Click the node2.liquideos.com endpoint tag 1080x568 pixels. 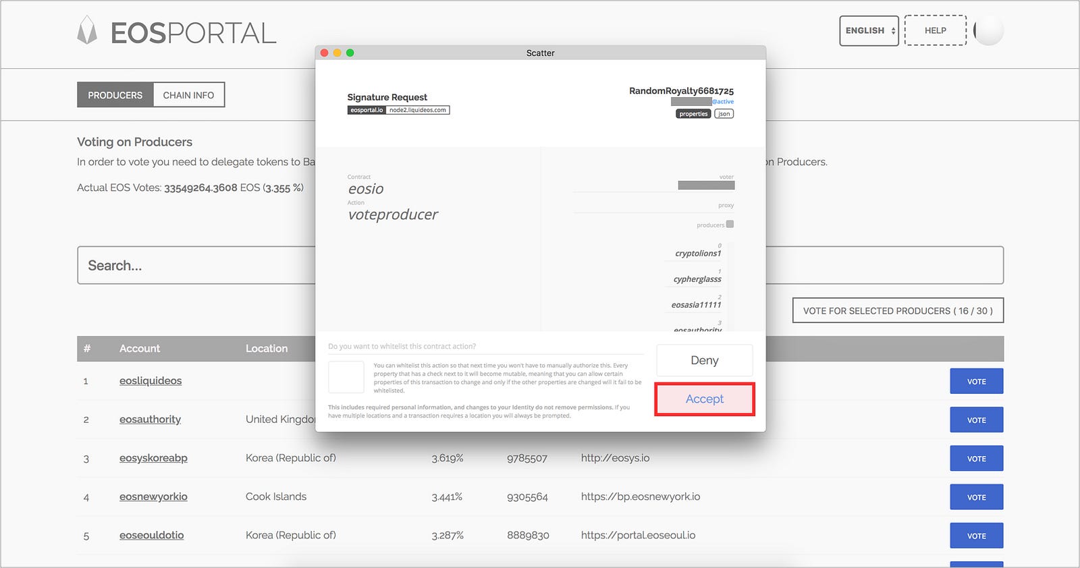pos(418,110)
